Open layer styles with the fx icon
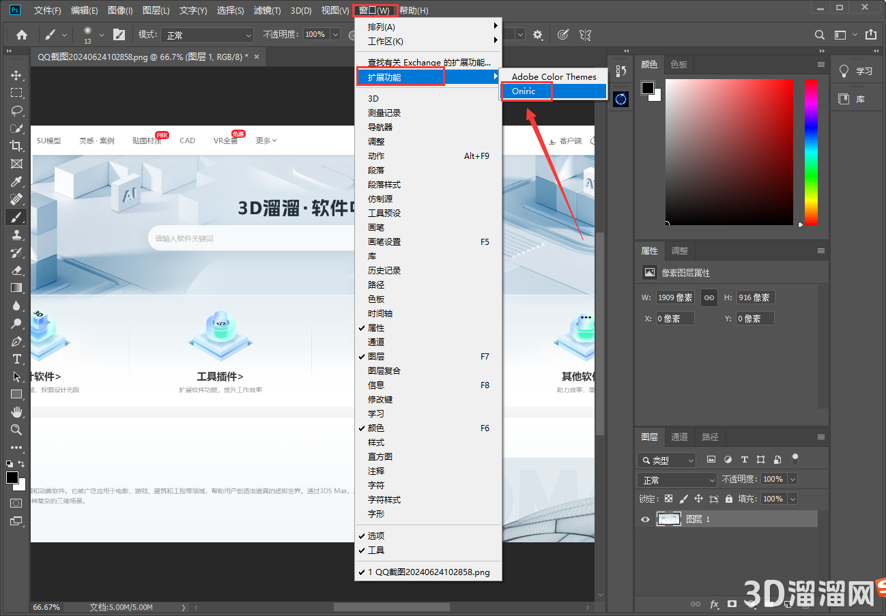Image resolution: width=886 pixels, height=616 pixels. 715,604
